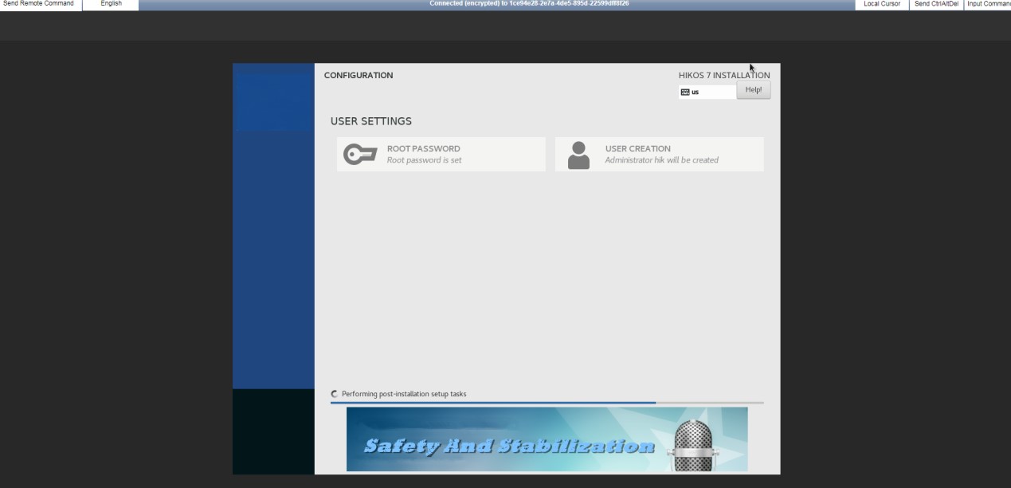The height and width of the screenshot is (488, 1011).
Task: Open the USER CREATION settings
Action: (x=660, y=154)
